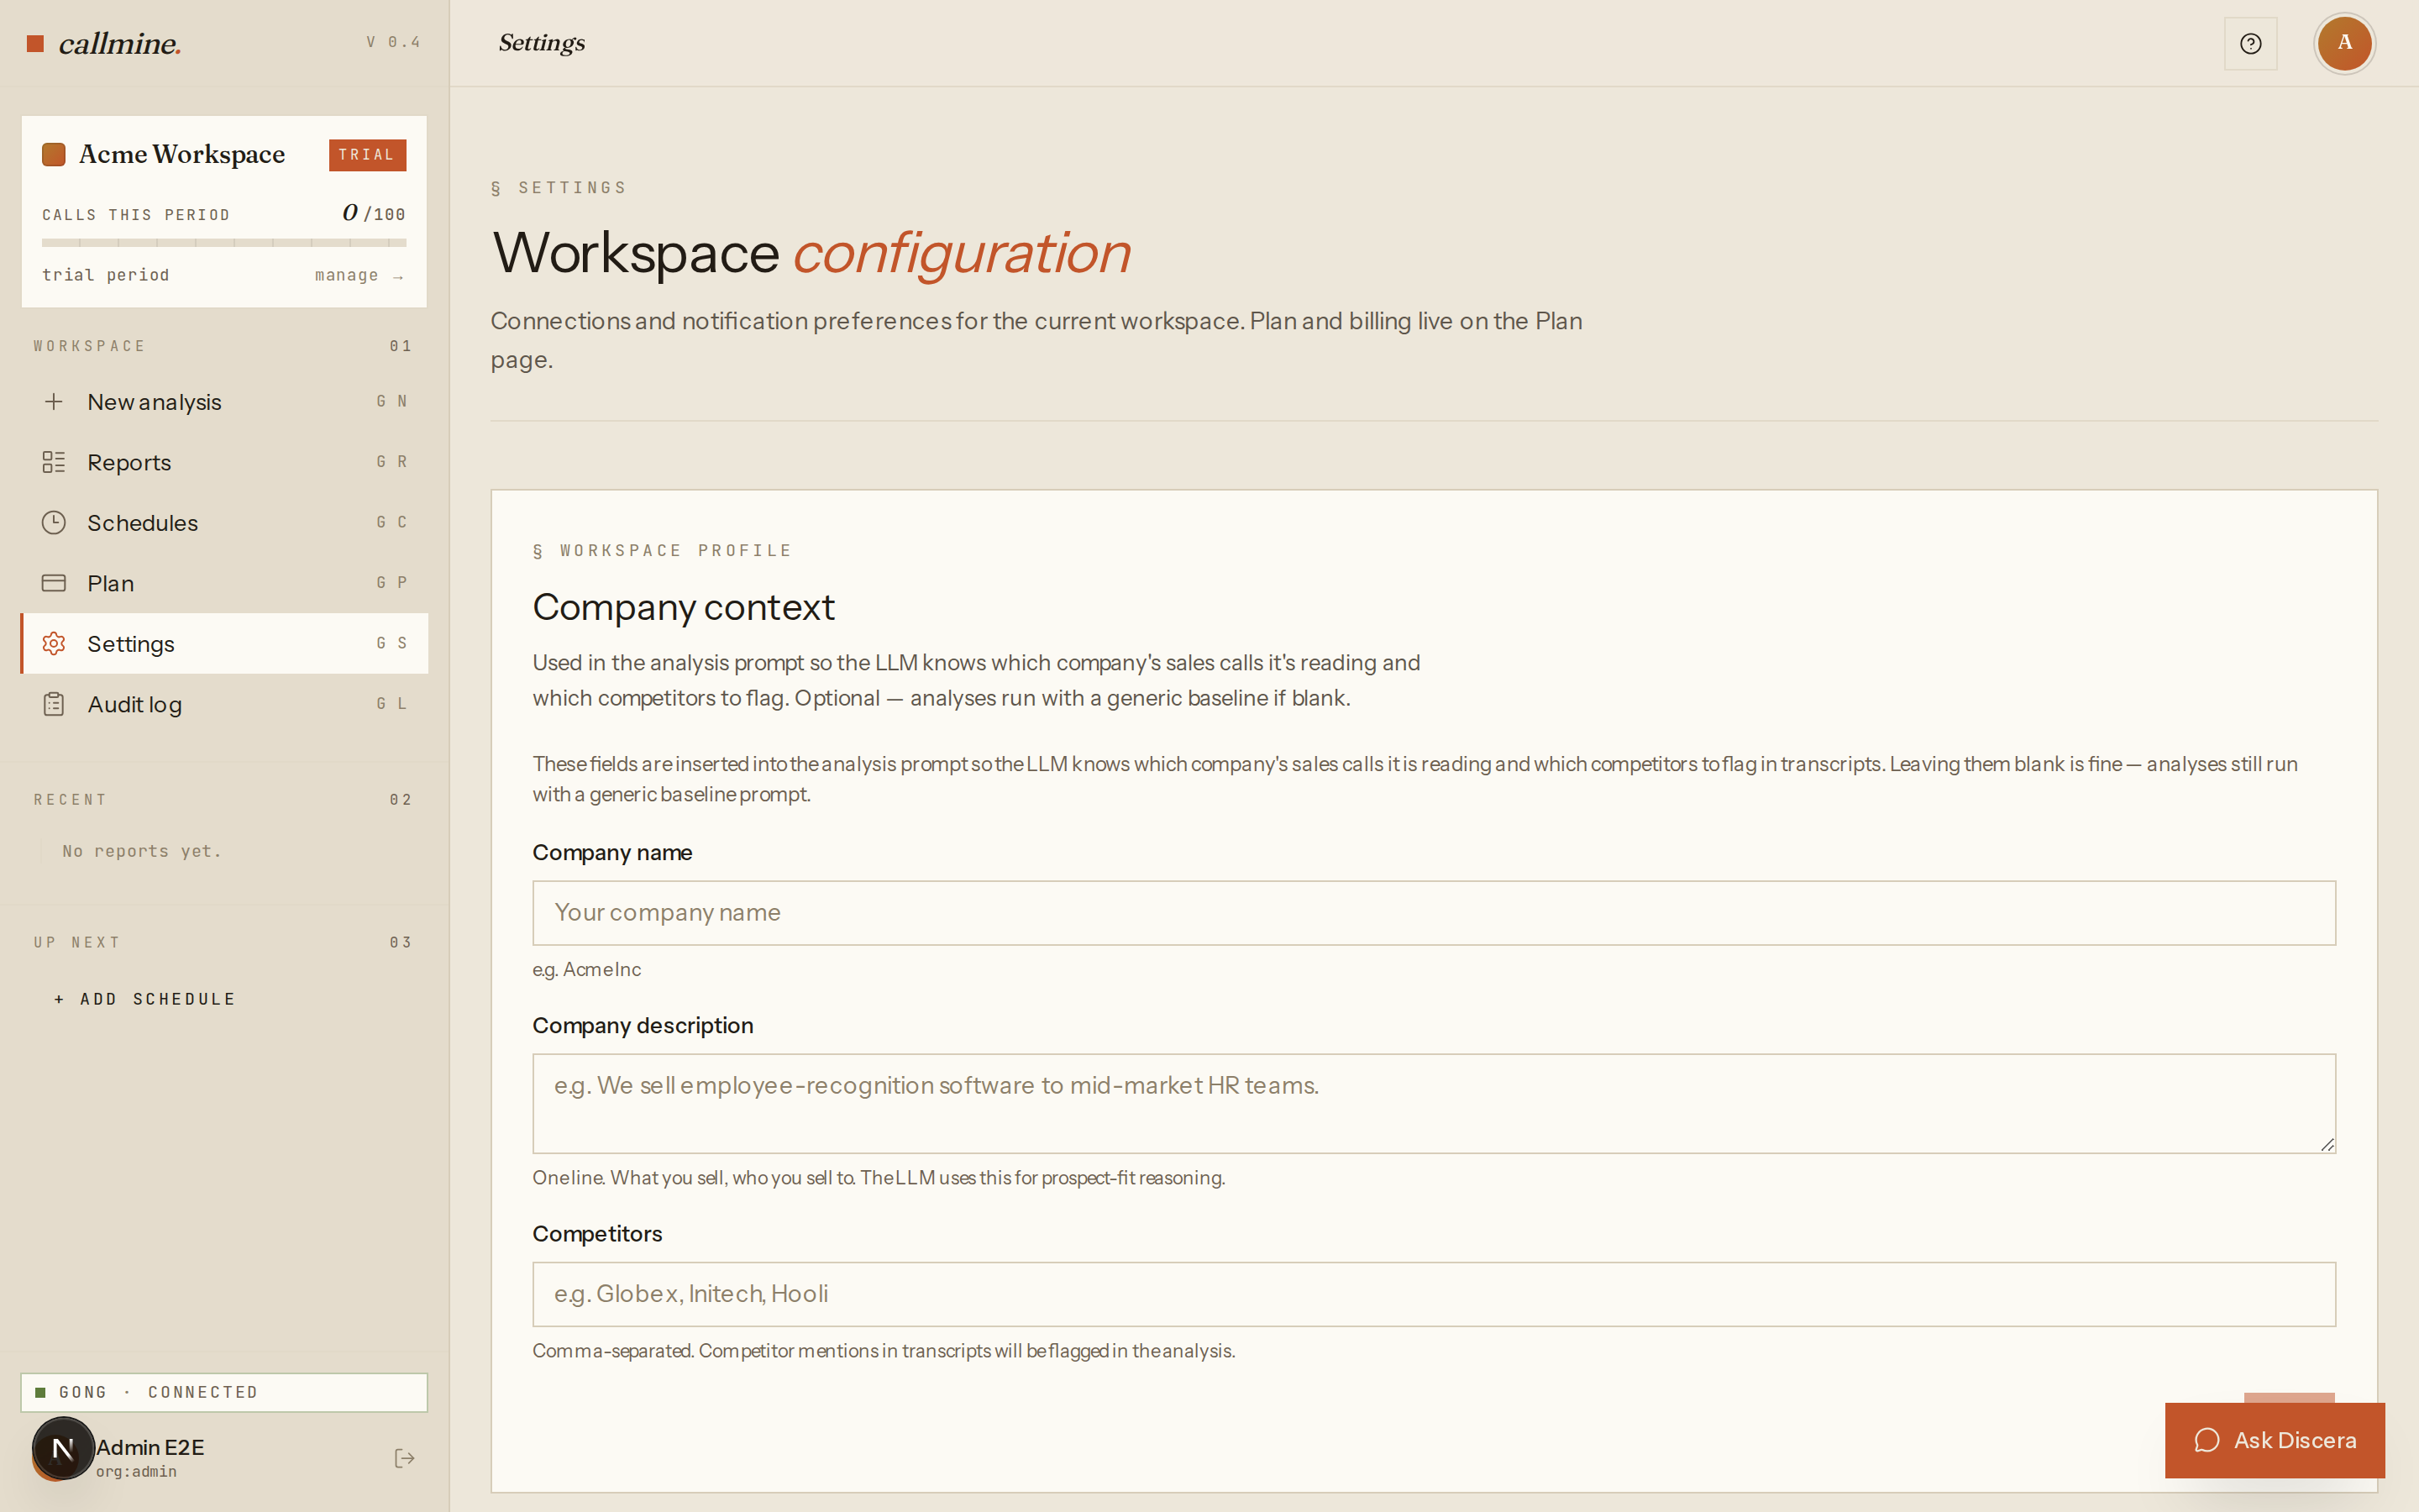Open New analysis in the sidebar

click(x=225, y=401)
